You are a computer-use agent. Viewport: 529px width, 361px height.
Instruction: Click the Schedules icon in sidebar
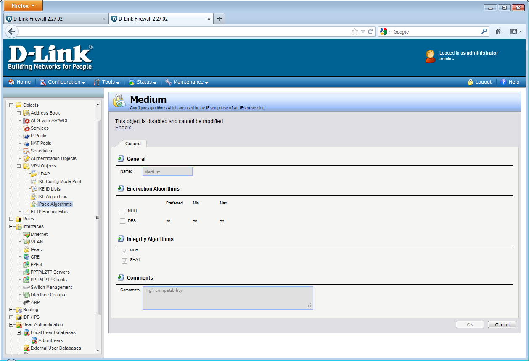[x=26, y=151]
